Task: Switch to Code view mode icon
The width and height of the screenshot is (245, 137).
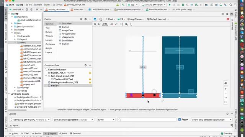Action: click(x=222, y=14)
